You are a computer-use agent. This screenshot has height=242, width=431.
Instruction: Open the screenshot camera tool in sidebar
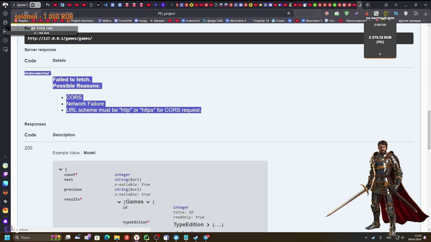coord(5,49)
